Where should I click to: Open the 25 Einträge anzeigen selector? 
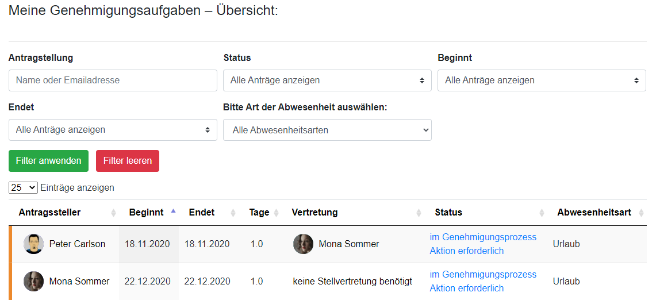(23, 188)
